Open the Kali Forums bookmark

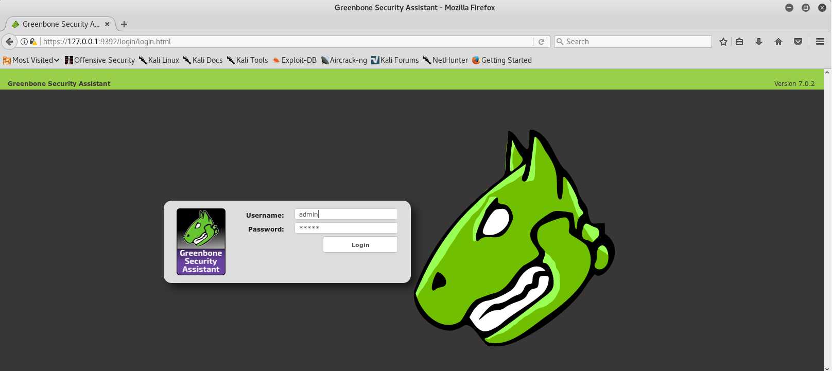(x=395, y=60)
